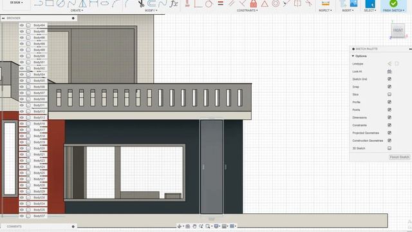Viewport: 412px width, 232px height.
Task: Toggle the Projected Geometries checkbox
Action: [x=389, y=133]
